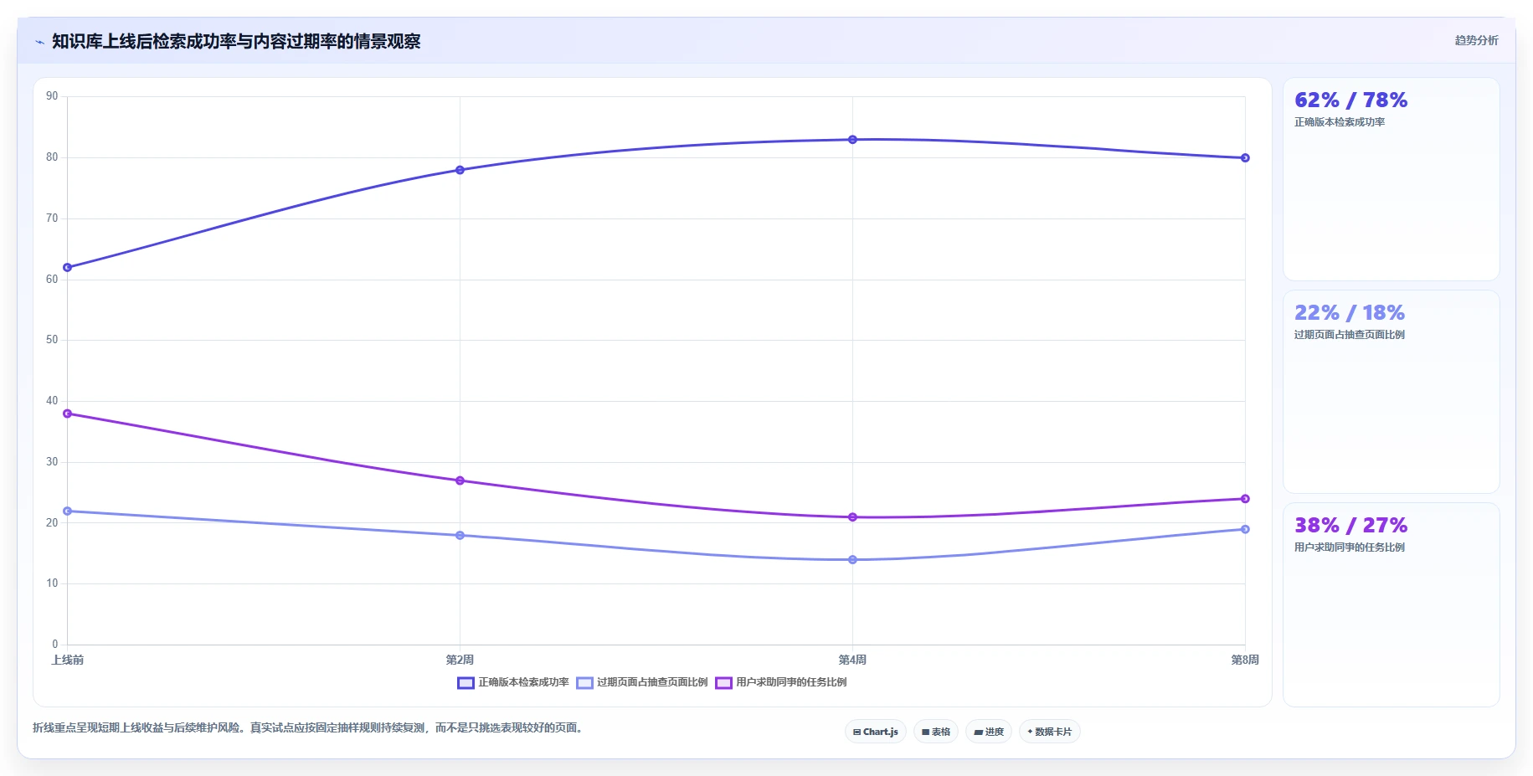Click the Chart.js tag chip
The height and width of the screenshot is (776, 1533).
(x=876, y=732)
